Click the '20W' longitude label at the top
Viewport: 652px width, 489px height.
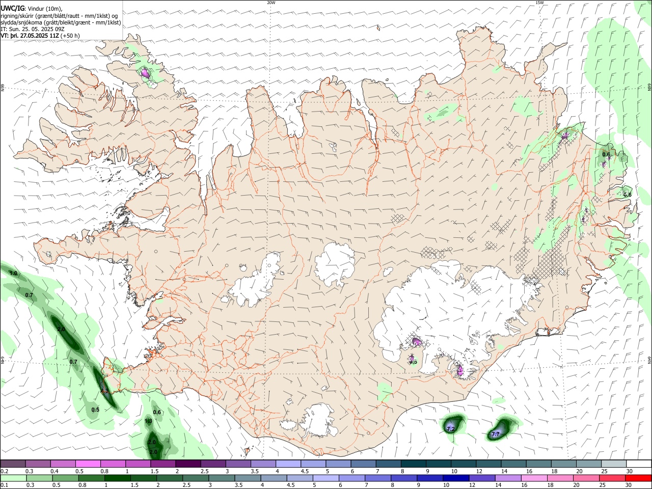point(271,3)
